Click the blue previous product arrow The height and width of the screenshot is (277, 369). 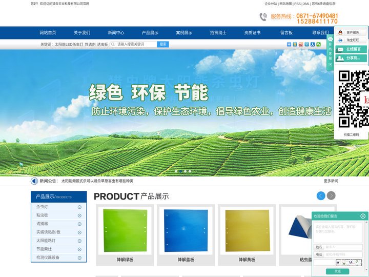[321, 196]
